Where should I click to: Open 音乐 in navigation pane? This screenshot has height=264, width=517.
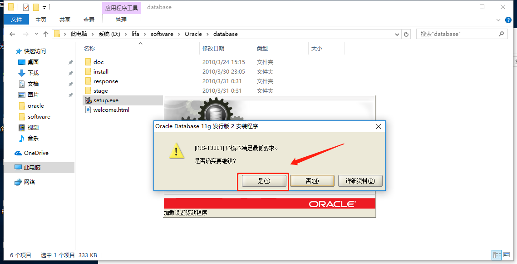(x=33, y=138)
